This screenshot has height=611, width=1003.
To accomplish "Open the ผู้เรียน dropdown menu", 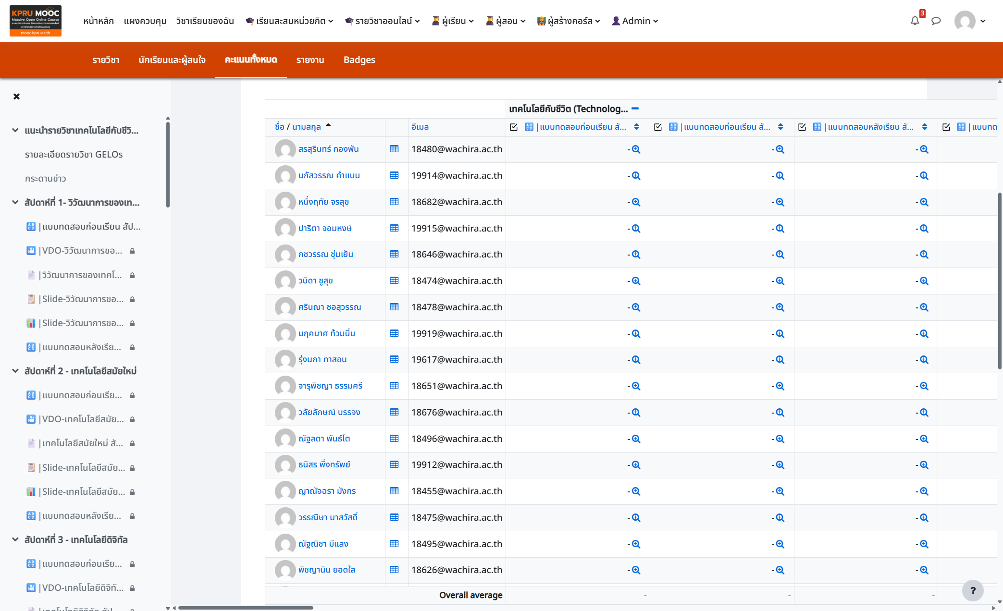I will tap(453, 21).
